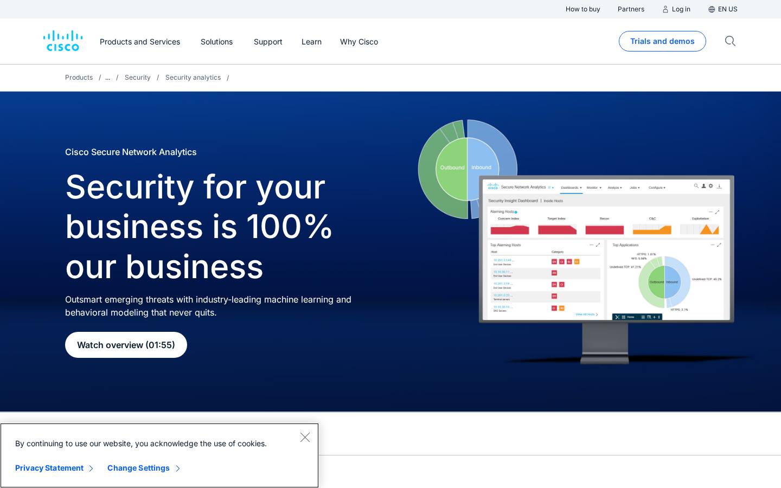Play the Watch overview (01:55) video
781x488 pixels.
click(126, 345)
